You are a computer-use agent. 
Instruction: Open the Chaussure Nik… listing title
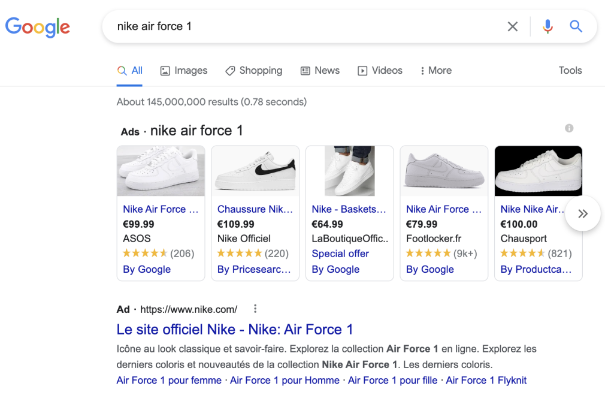point(255,209)
